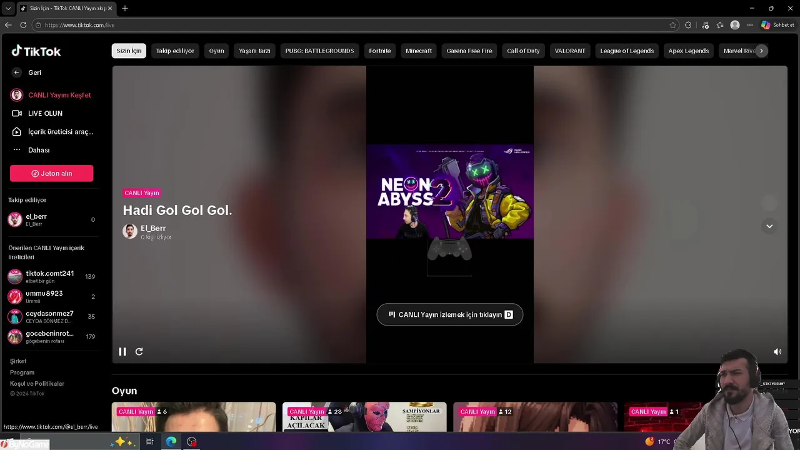The image size is (800, 450).
Task: Open a new browser tab
Action: pyautogui.click(x=125, y=8)
